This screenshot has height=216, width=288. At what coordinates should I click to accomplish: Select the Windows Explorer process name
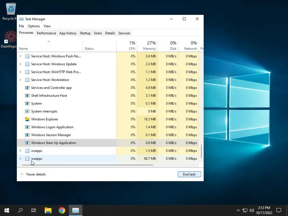tap(45, 119)
